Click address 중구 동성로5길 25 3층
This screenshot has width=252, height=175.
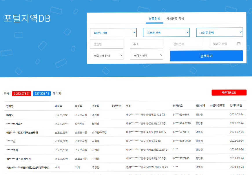point(146,123)
